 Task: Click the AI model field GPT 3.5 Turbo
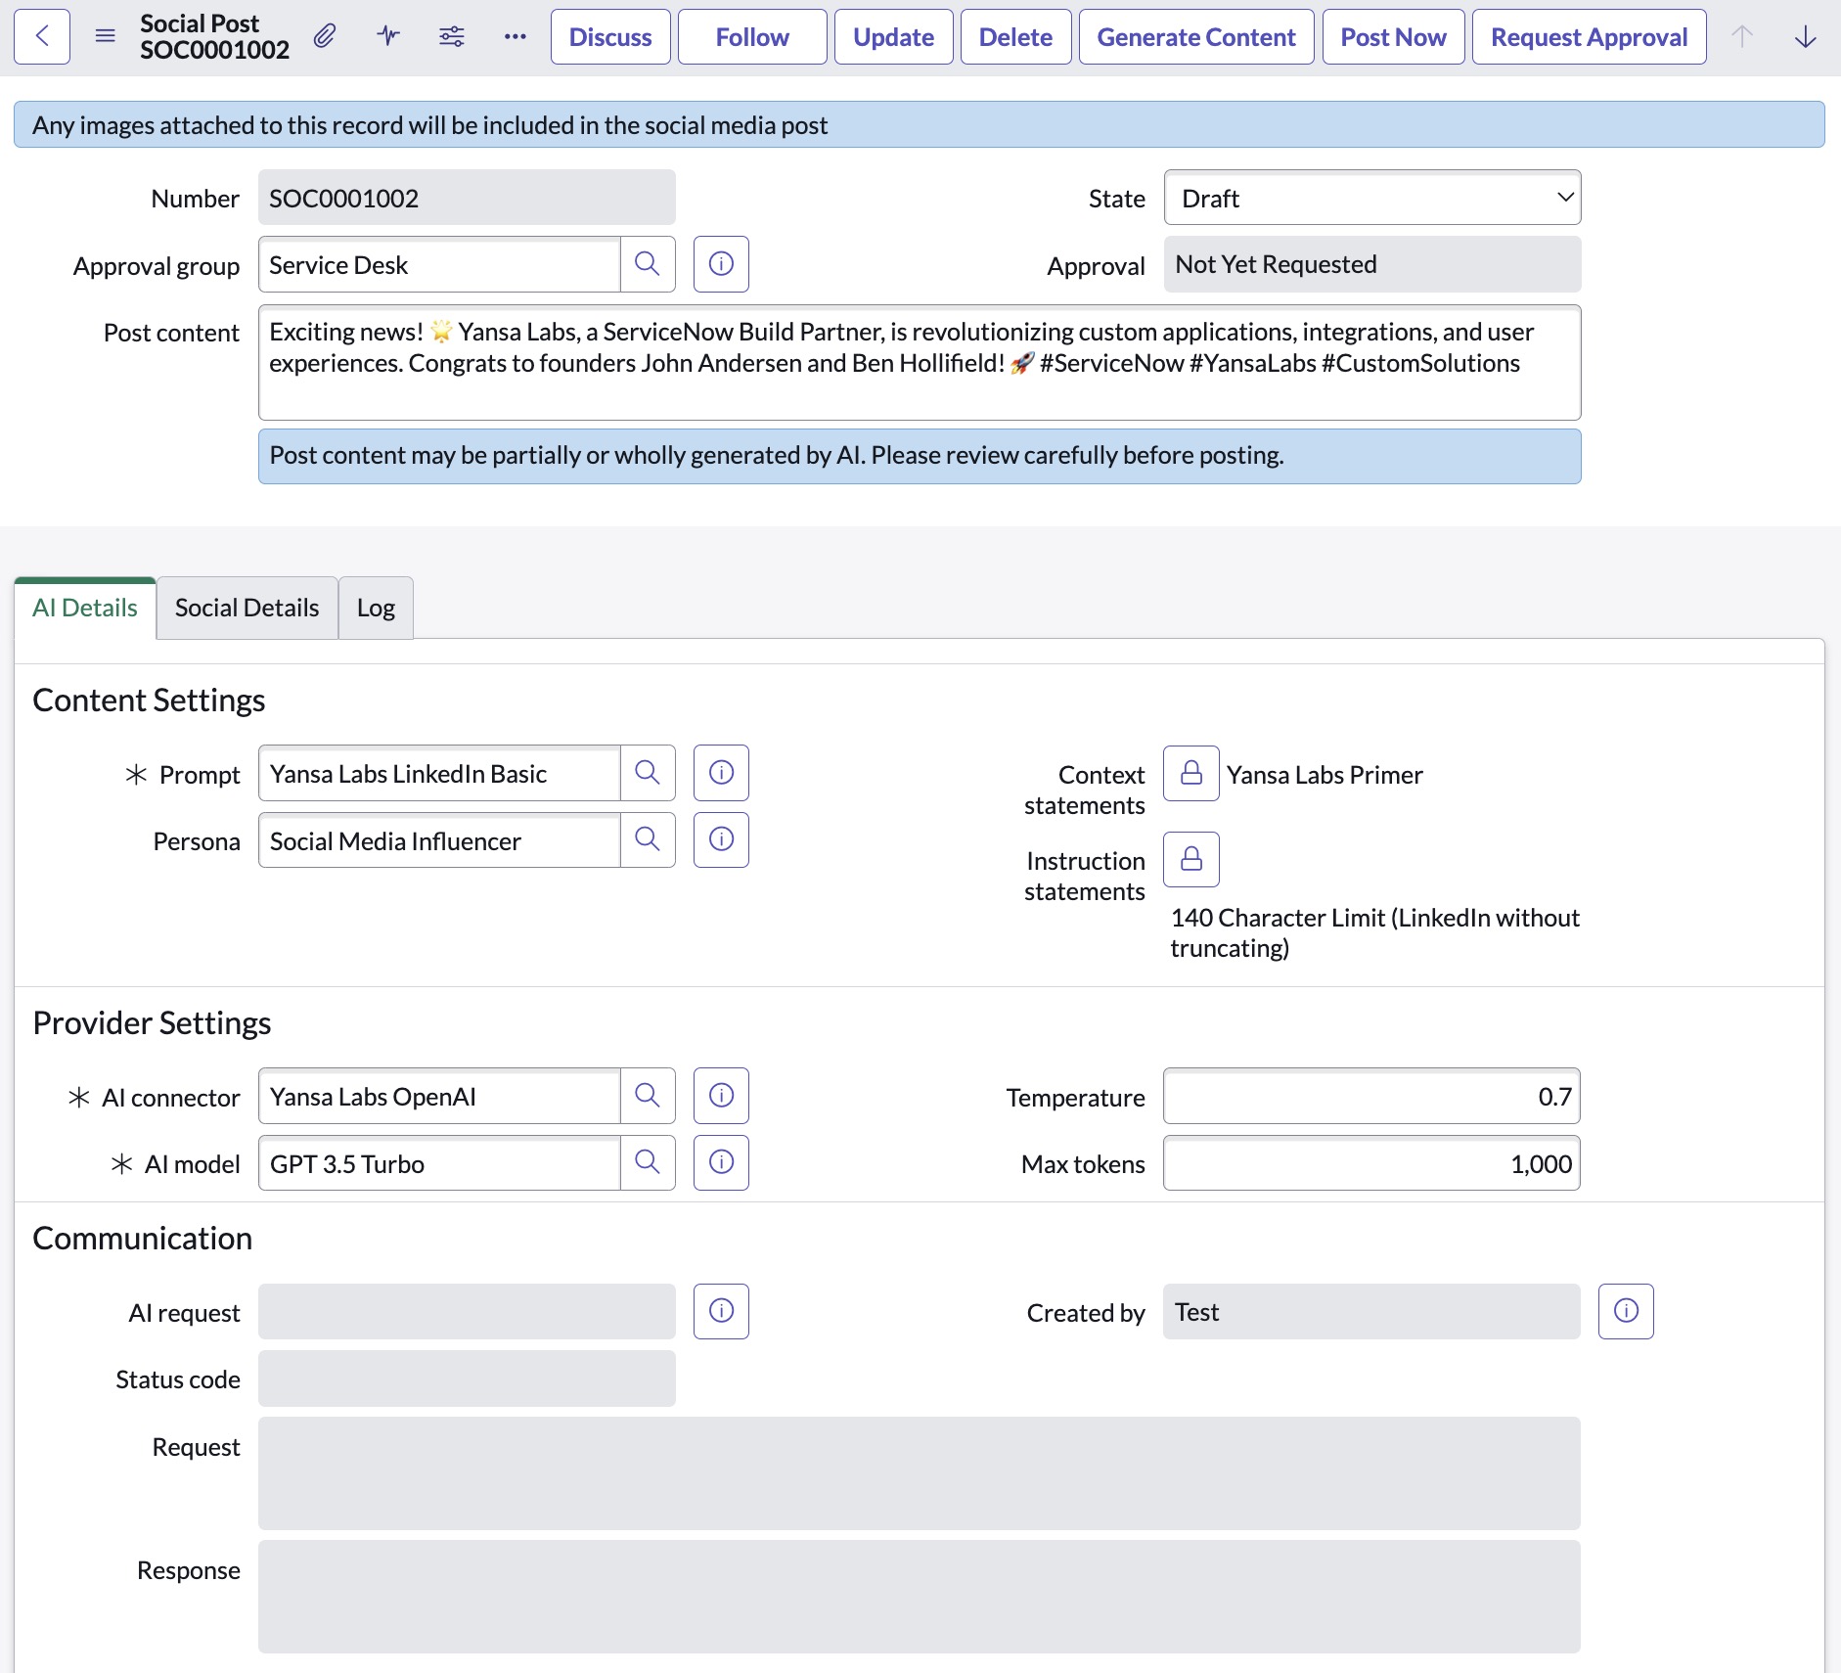click(439, 1162)
